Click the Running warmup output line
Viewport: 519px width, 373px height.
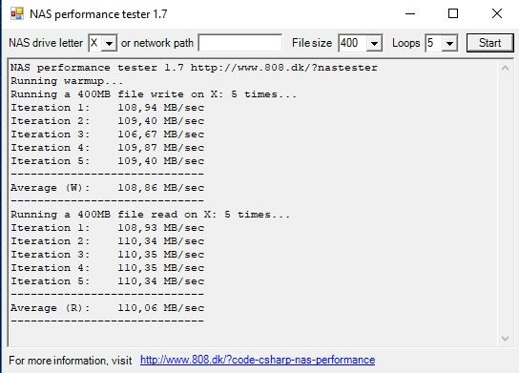click(67, 81)
